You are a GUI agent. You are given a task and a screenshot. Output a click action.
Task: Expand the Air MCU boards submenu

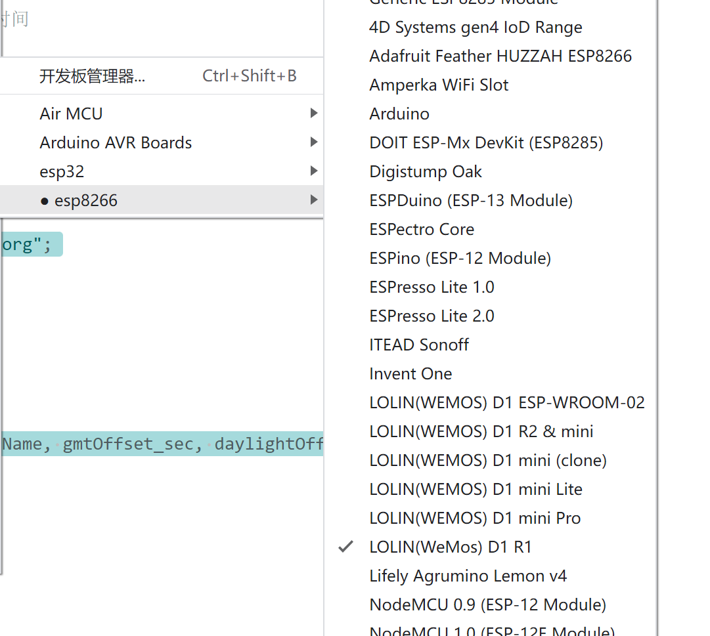[162, 114]
